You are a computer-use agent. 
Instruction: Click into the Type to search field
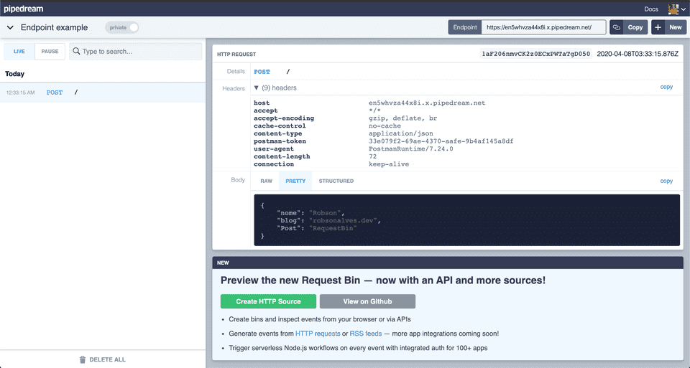(136, 52)
